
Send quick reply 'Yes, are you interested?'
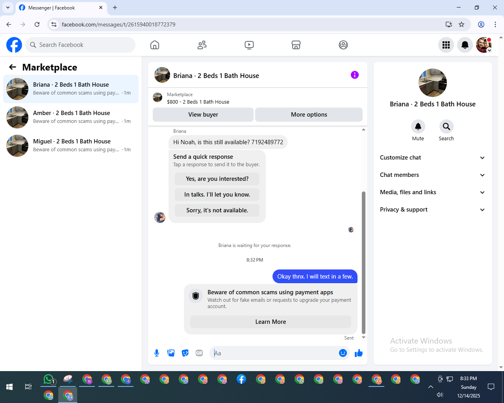coord(217,179)
